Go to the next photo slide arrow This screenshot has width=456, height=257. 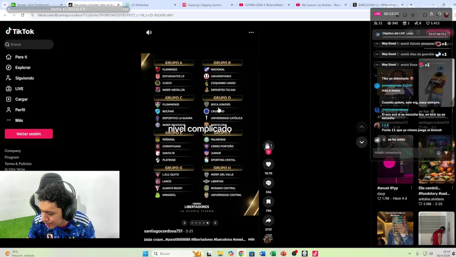coord(215,223)
